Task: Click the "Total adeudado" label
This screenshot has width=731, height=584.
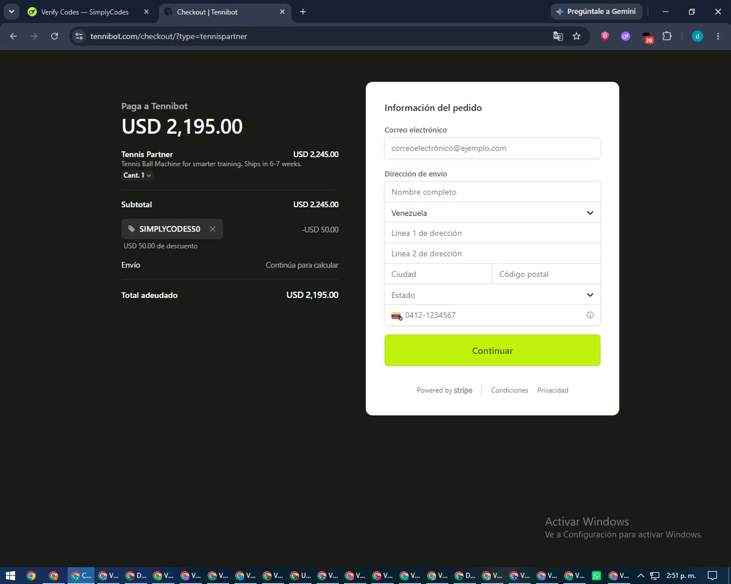Action: click(x=150, y=295)
